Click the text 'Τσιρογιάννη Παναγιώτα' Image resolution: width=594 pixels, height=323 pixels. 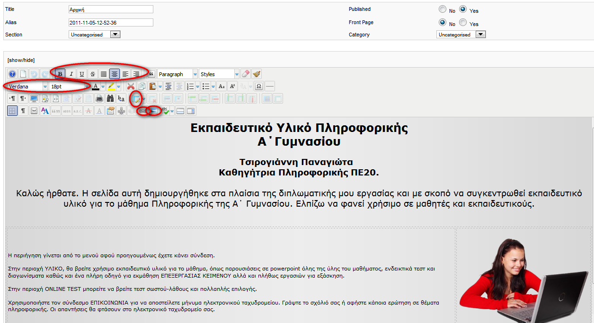296,162
